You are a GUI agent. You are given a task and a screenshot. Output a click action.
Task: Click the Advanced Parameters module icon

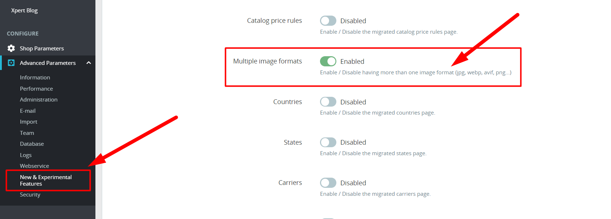coord(11,63)
